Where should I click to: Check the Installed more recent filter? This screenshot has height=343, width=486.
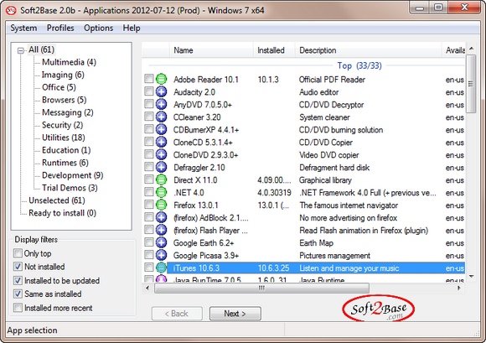click(x=18, y=308)
